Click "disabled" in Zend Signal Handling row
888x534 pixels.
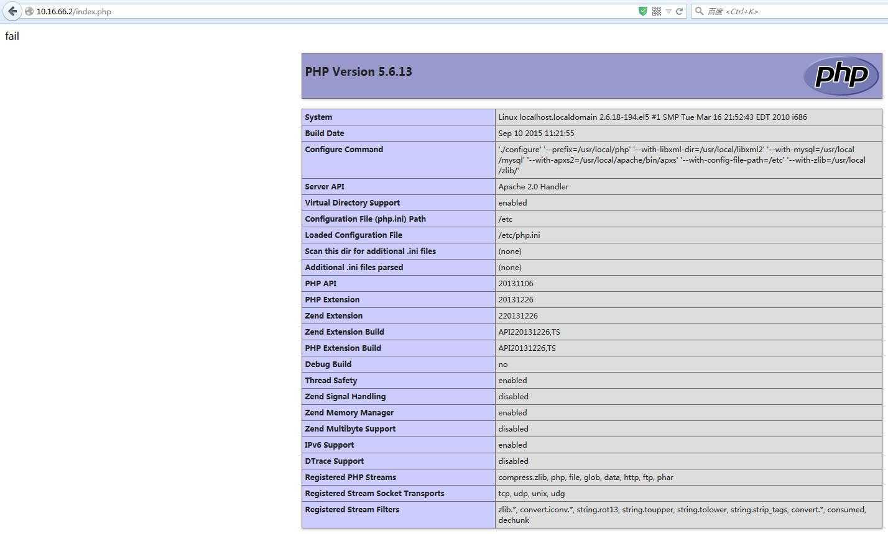click(513, 396)
